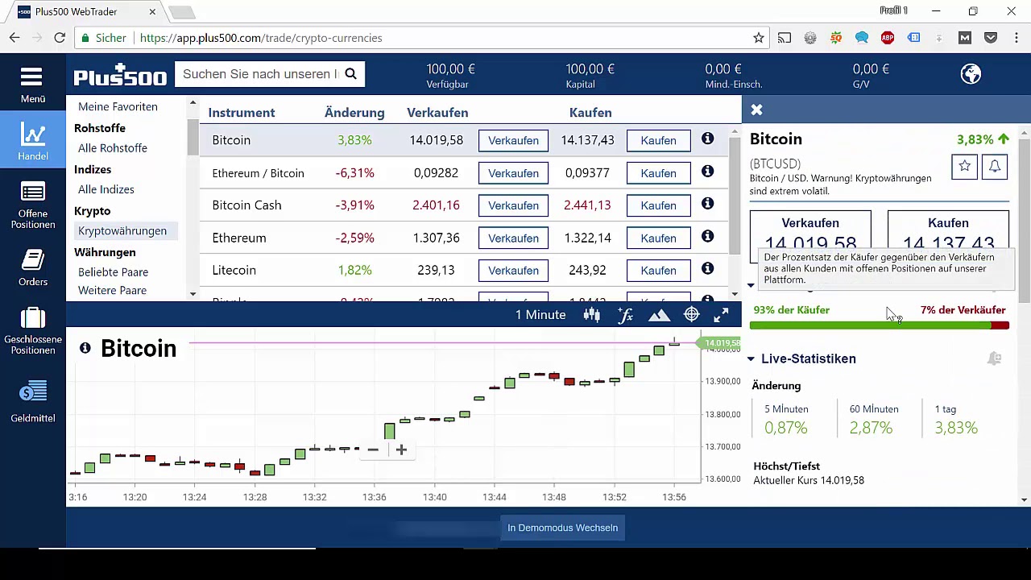
Task: Collapse the Live-Statistiken section
Action: pos(751,358)
